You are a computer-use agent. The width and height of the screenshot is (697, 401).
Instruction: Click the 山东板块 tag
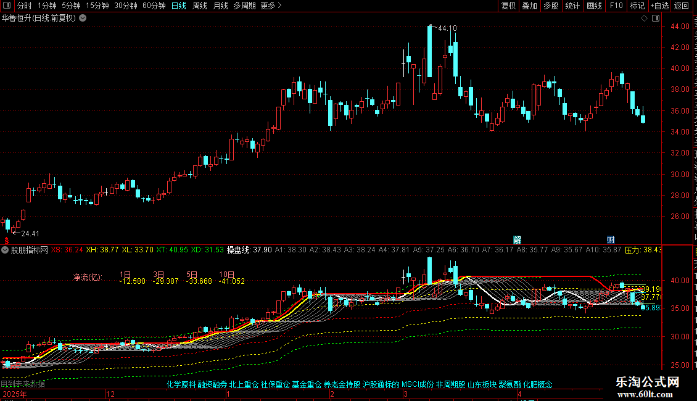(x=482, y=384)
